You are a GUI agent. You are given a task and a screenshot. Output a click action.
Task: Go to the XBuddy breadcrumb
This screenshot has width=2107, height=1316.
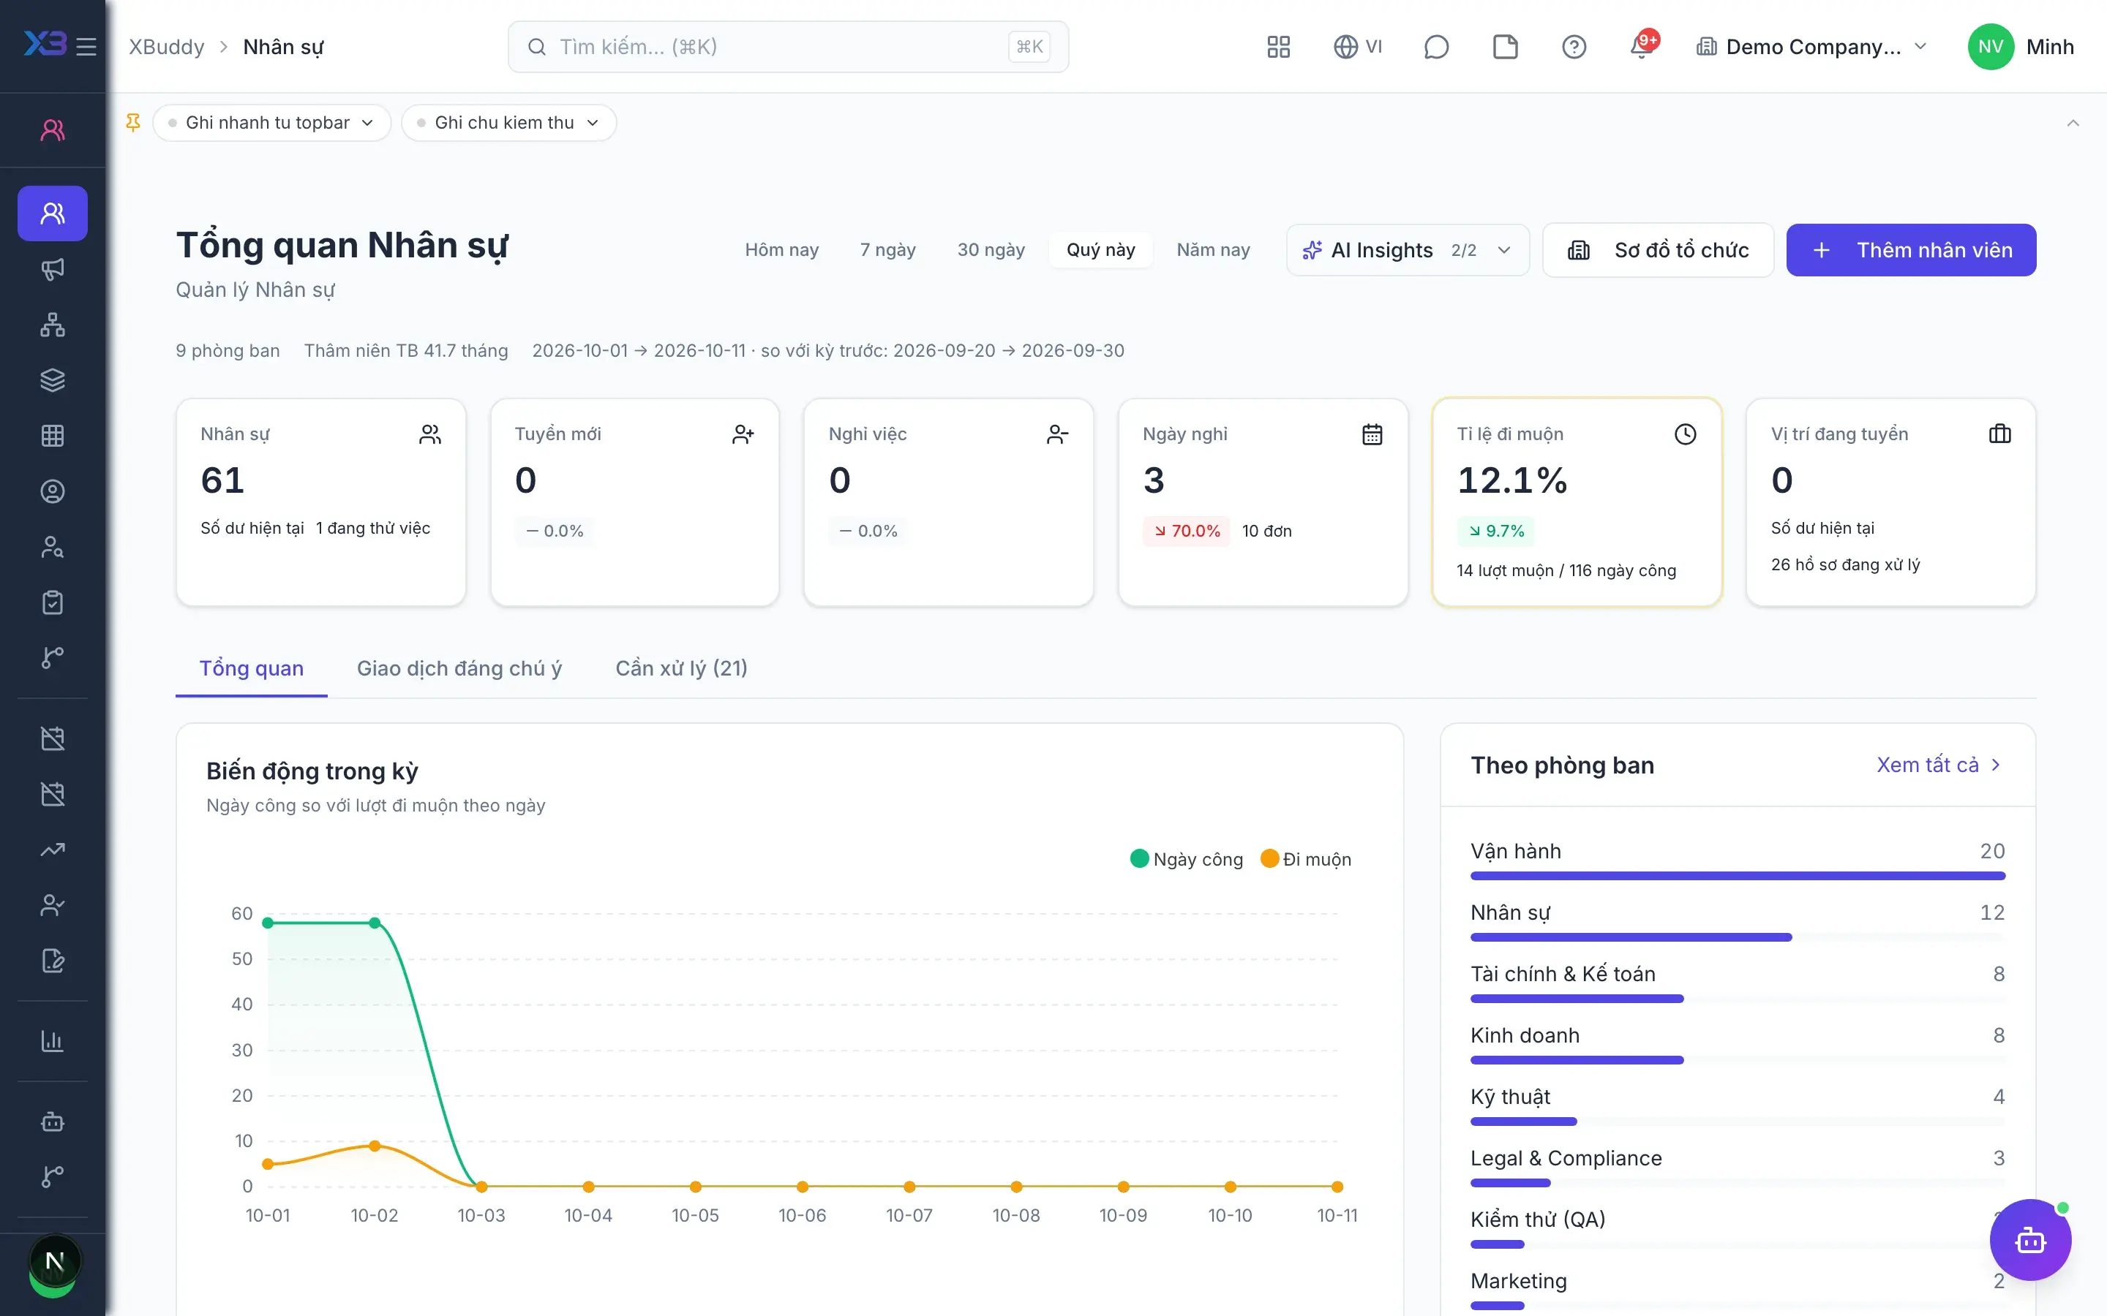click(167, 47)
